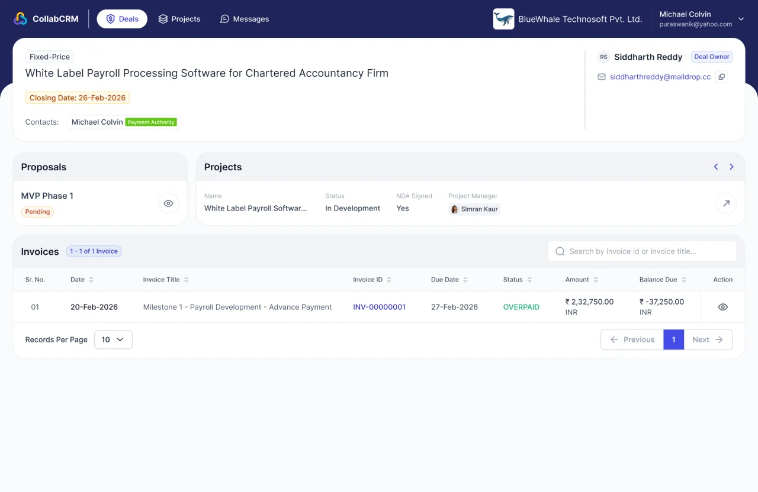758x492 pixels.
Task: Open the Projects tab in navbar
Action: pyautogui.click(x=179, y=19)
